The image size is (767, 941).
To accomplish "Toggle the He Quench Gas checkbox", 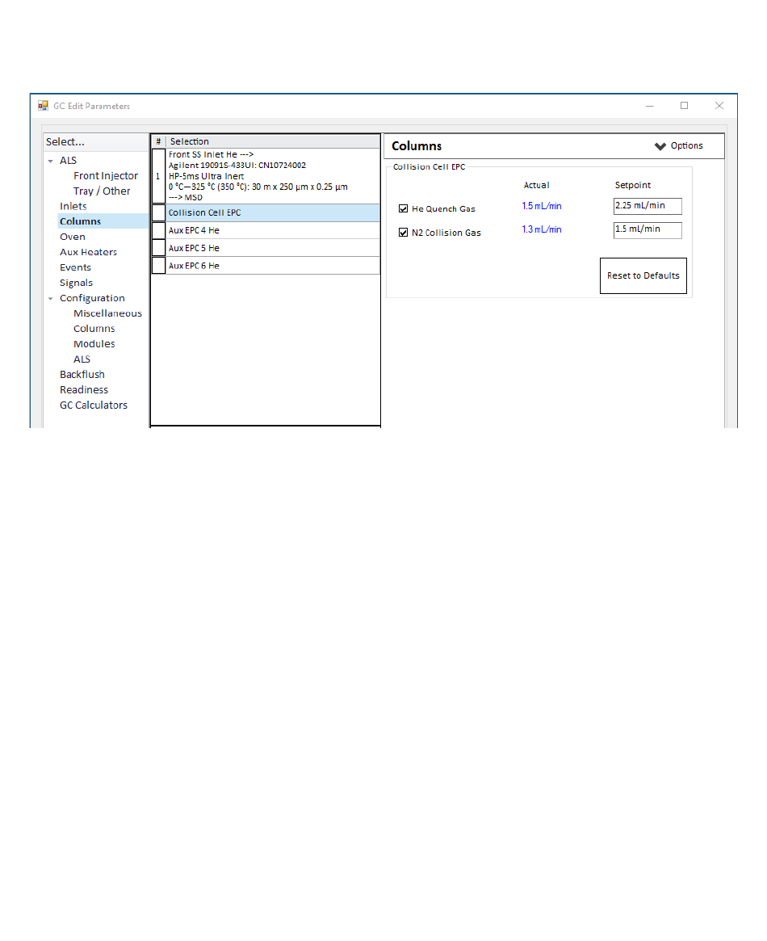I will point(403,209).
